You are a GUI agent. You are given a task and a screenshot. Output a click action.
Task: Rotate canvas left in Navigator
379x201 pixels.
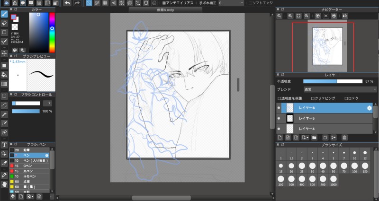point(317,16)
